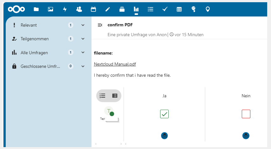The width and height of the screenshot is (271, 149).
Task: Open the Photos app icon
Action: (51, 9)
